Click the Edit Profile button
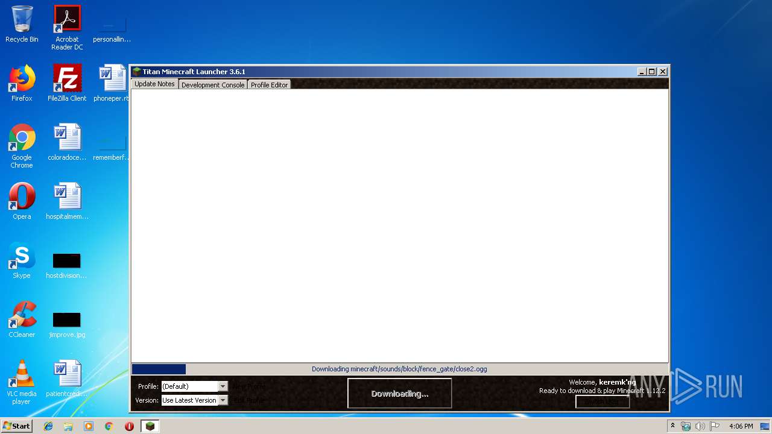The image size is (772, 434). [248, 400]
